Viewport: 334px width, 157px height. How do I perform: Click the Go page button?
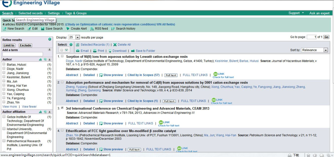(x=326, y=37)
